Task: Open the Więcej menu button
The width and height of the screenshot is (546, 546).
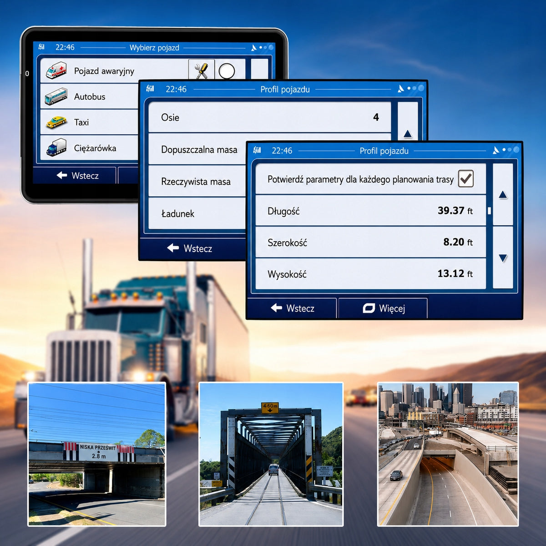Action: click(x=383, y=308)
